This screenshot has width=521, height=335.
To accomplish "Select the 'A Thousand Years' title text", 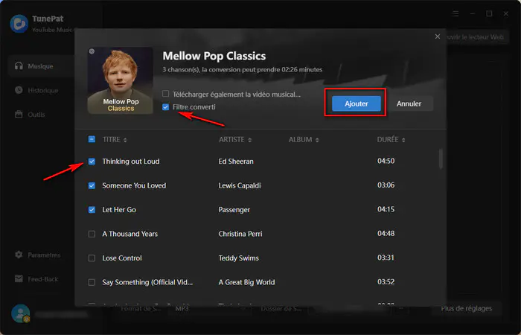I will click(130, 234).
